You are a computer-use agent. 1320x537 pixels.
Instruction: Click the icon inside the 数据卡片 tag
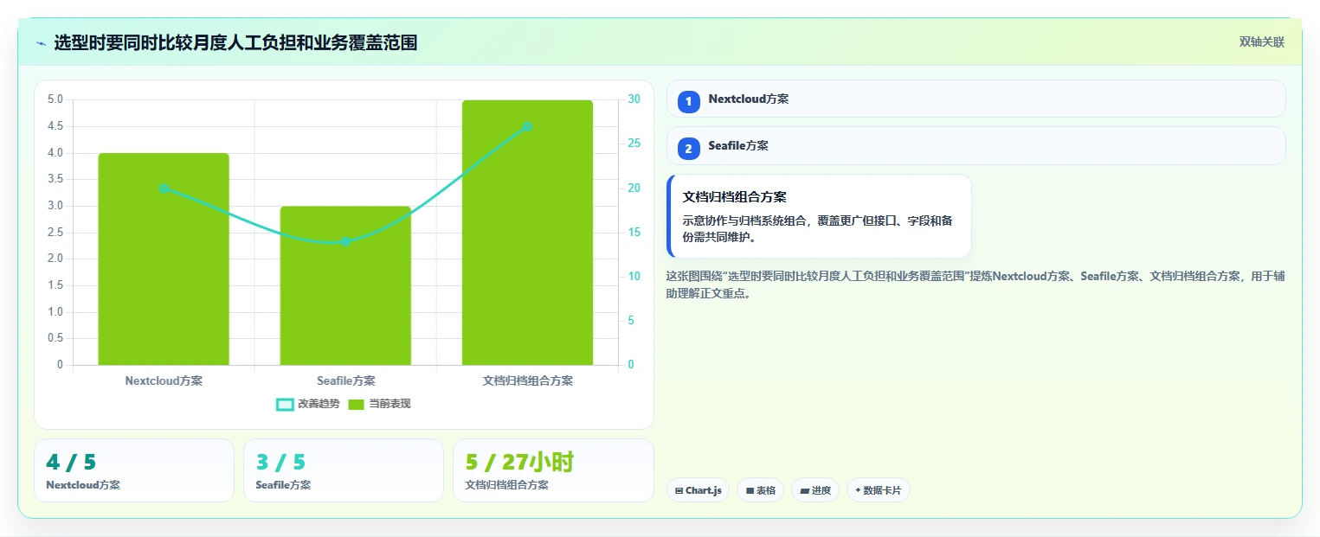[858, 490]
